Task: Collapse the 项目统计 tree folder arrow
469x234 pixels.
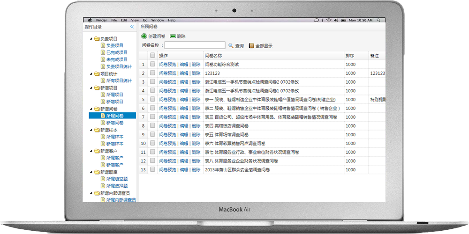Action: 91,74
